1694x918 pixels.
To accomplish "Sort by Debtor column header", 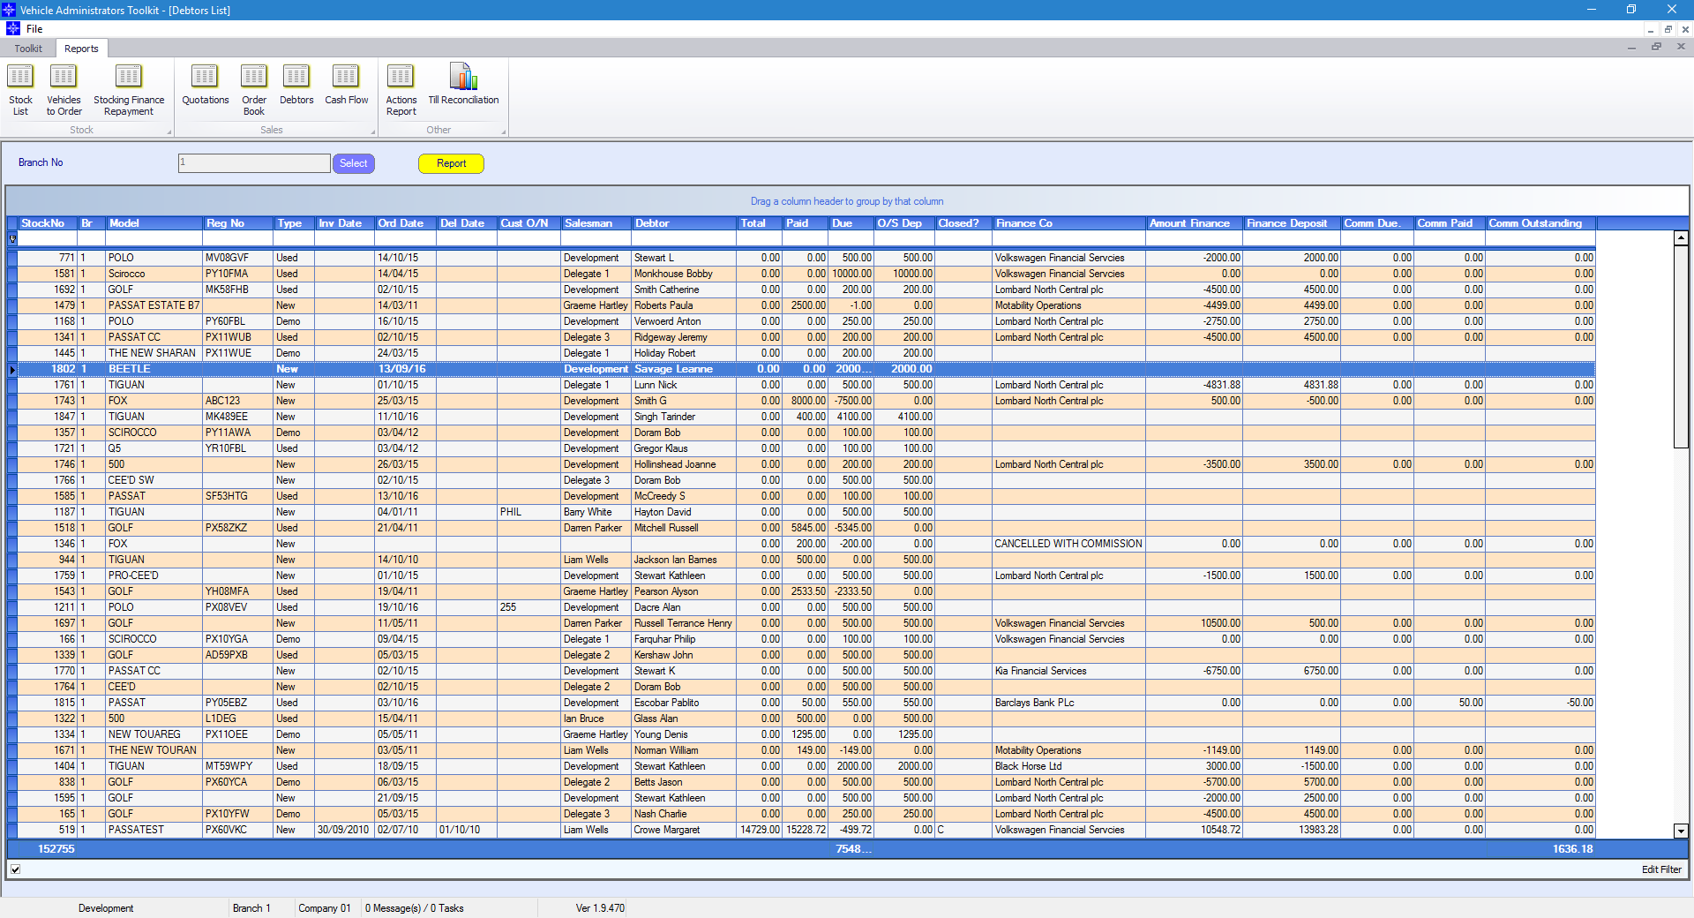I will click(x=685, y=223).
